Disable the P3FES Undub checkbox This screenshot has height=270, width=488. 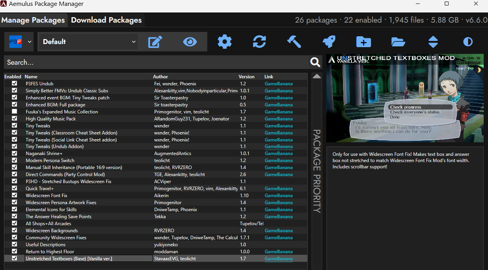click(14, 84)
